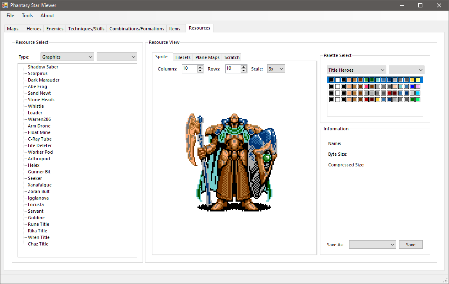Switch to the Heroes tab
Image resolution: width=449 pixels, height=284 pixels.
point(34,29)
